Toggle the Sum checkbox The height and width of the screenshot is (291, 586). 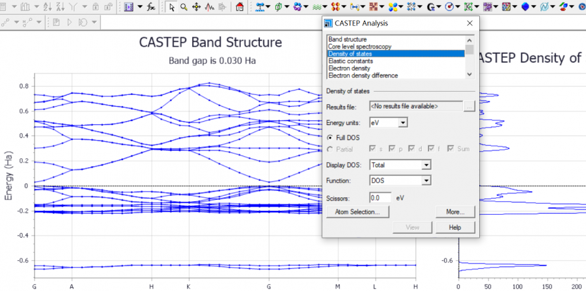tap(451, 149)
